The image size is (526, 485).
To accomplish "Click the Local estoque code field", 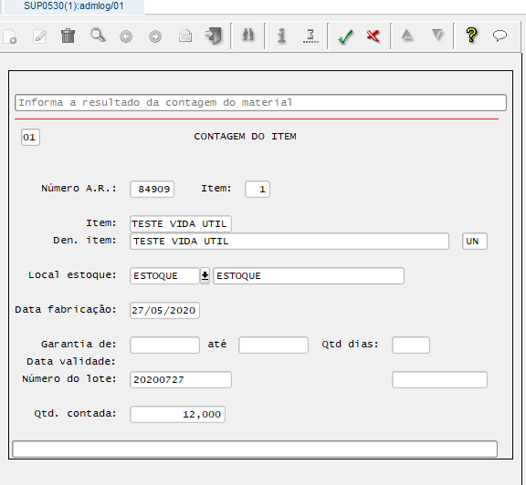I will coord(164,275).
